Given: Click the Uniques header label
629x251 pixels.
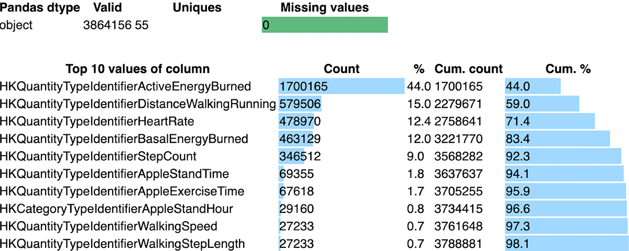Looking at the screenshot, I should [197, 8].
